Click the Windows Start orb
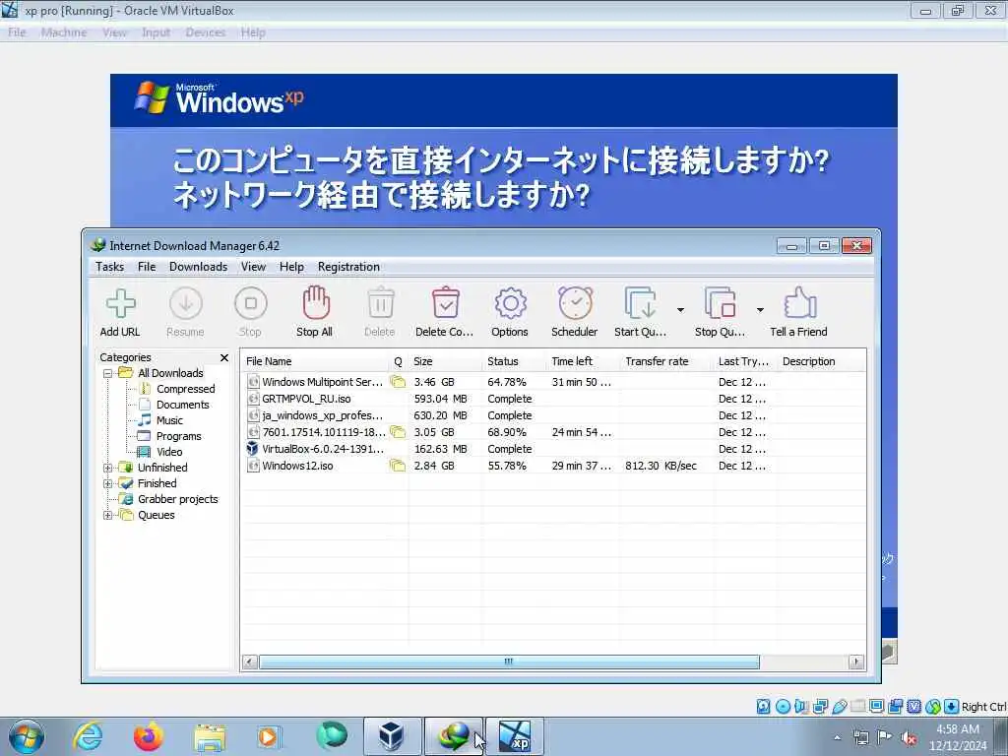1008x756 pixels. tap(27, 736)
